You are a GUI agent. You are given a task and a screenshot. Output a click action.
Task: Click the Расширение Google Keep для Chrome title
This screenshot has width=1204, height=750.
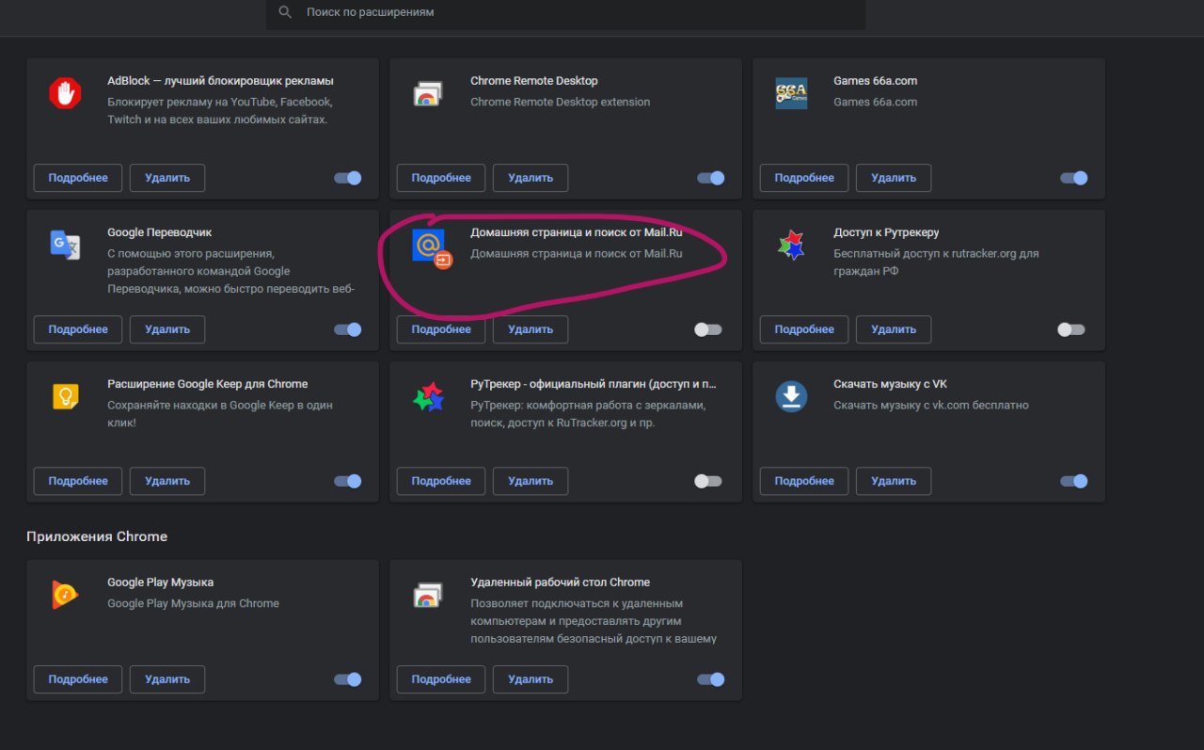(208, 384)
